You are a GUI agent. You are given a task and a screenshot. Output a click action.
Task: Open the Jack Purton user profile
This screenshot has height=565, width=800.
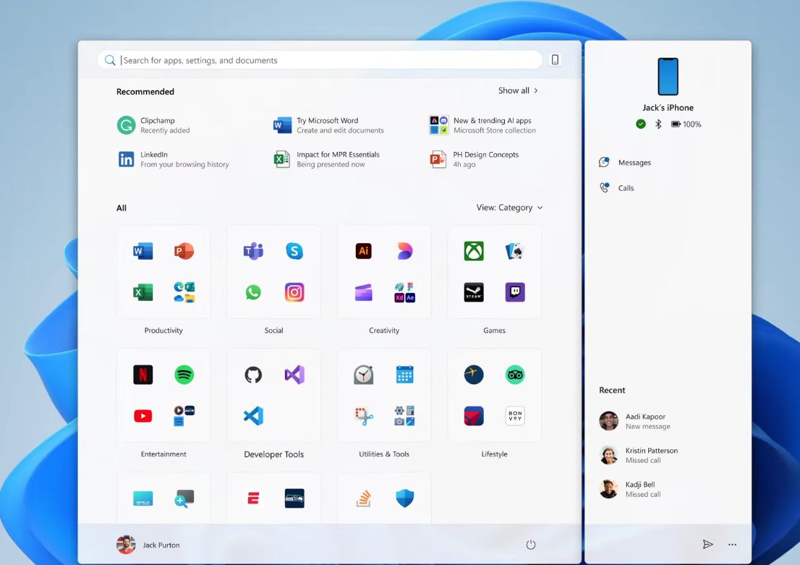click(149, 545)
